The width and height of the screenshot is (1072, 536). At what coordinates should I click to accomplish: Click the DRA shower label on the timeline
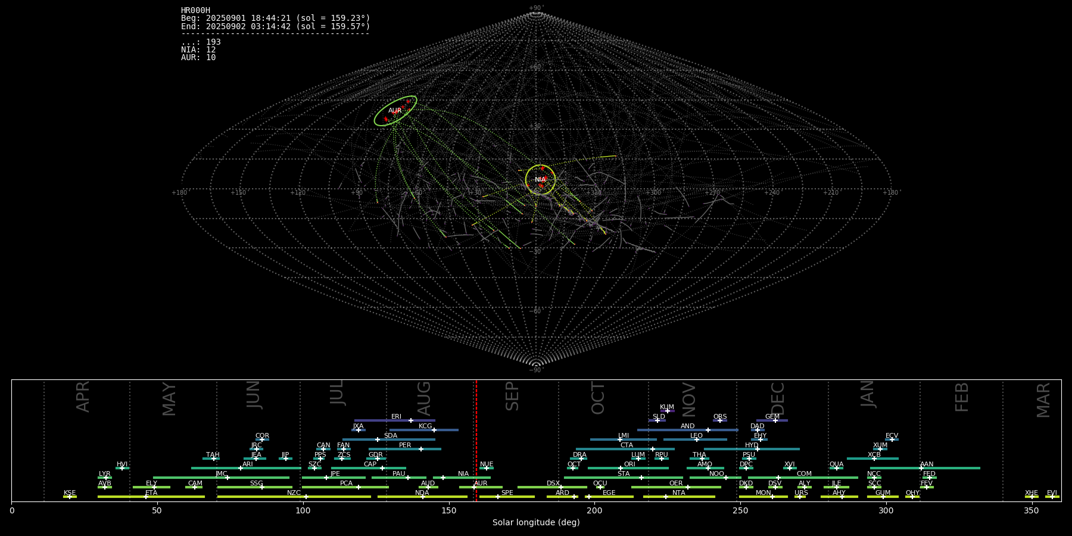tap(580, 454)
